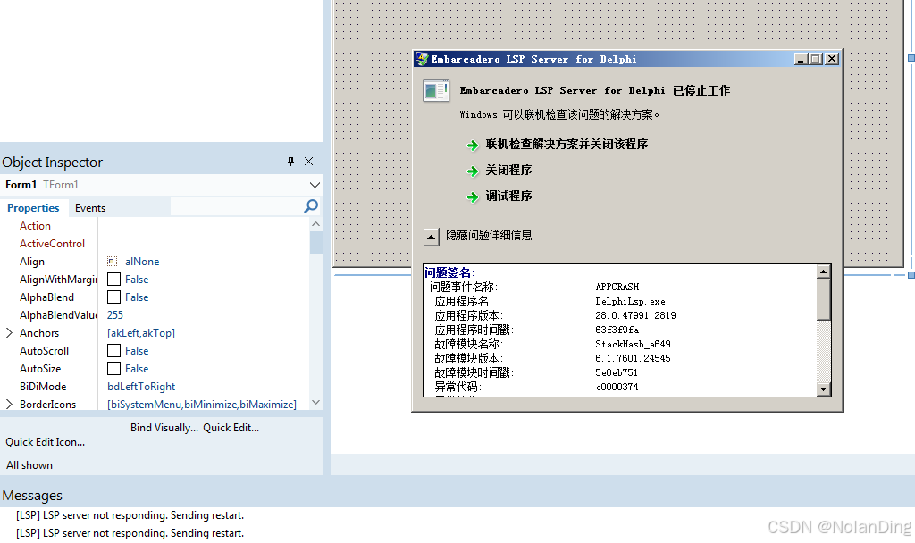Toggle AlphaBlend checkbox

113,297
